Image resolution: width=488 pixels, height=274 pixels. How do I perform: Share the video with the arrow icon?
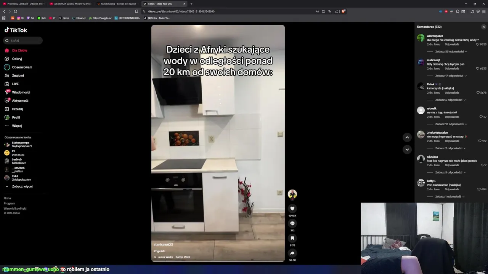coord(292,253)
